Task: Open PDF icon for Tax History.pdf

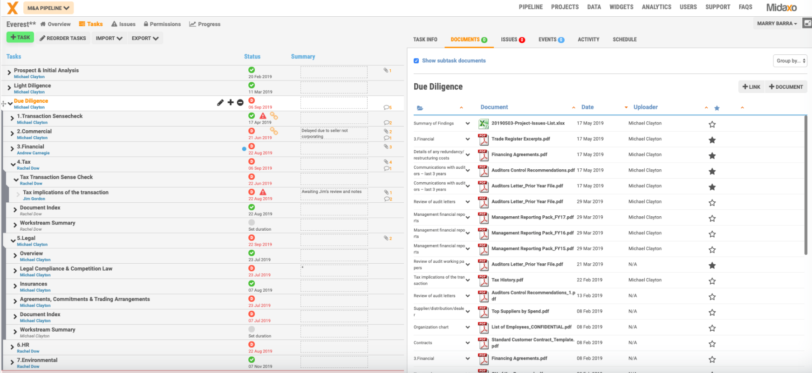Action: (484, 280)
